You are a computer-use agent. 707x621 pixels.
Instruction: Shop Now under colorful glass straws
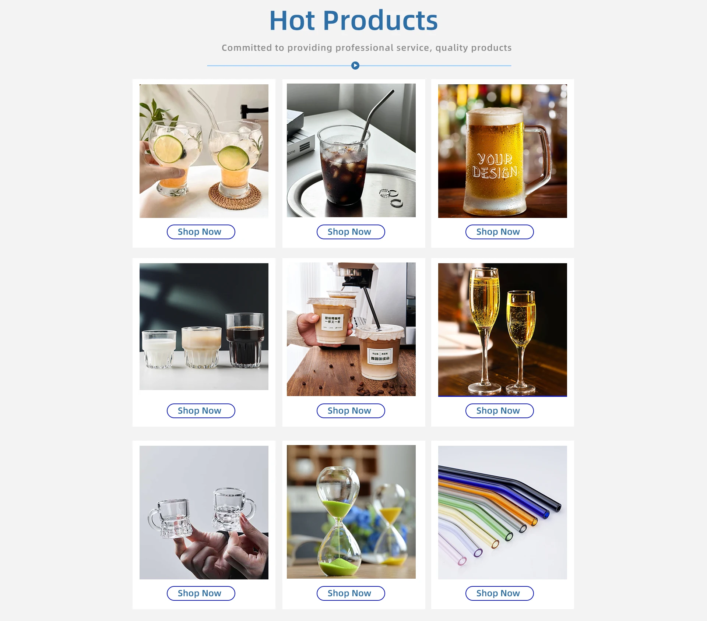500,593
